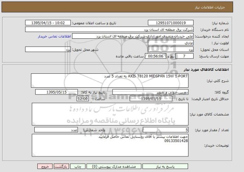Viewport: 244px width, 172px height.
Task: Click the اطلاعات کالاهای مورد نیاز section heading
Action: pos(206,70)
